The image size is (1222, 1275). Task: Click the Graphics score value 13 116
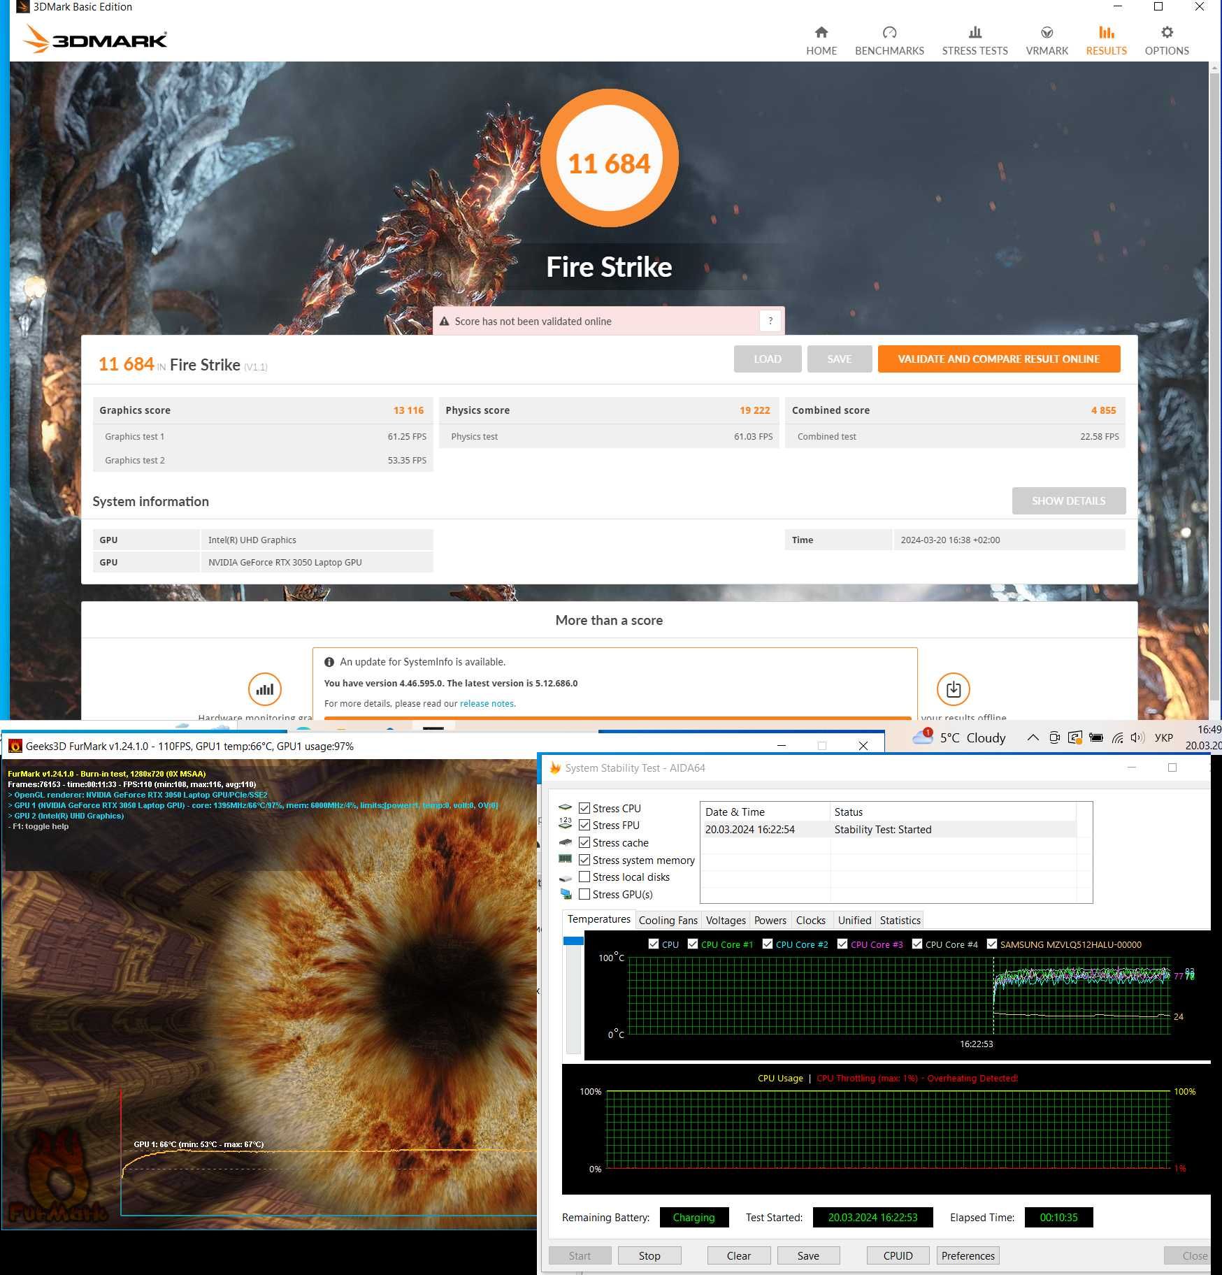[408, 410]
